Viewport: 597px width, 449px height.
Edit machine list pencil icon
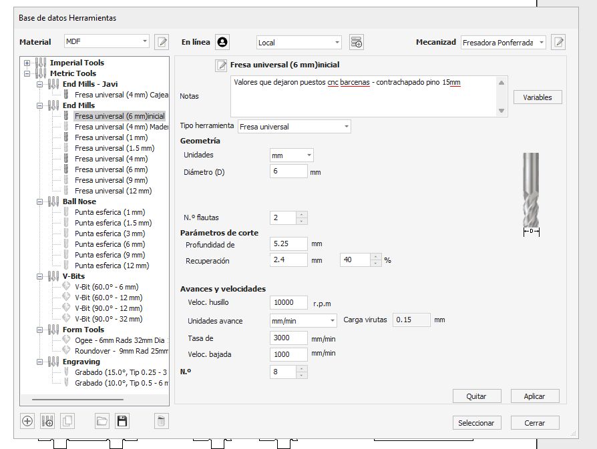tap(558, 42)
